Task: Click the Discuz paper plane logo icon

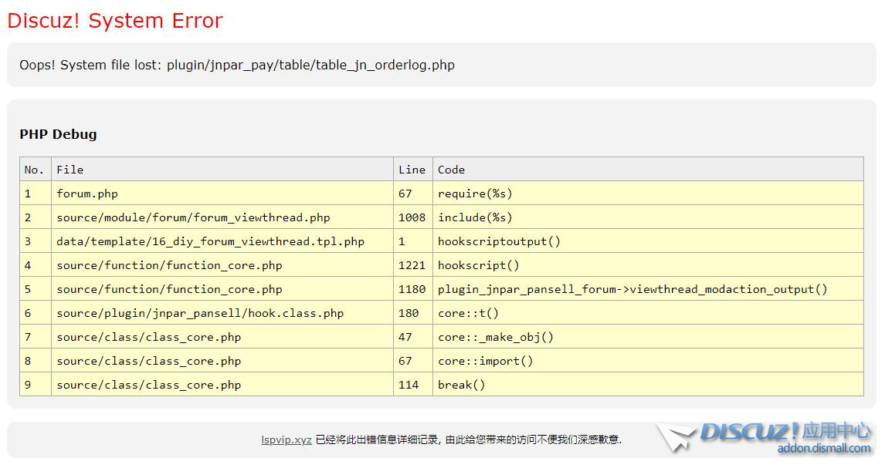Action: coord(677,437)
